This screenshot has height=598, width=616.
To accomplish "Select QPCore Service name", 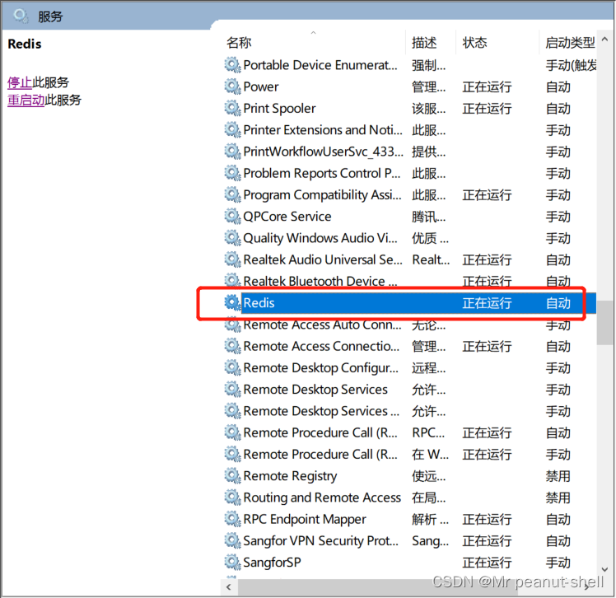I will pos(287,217).
